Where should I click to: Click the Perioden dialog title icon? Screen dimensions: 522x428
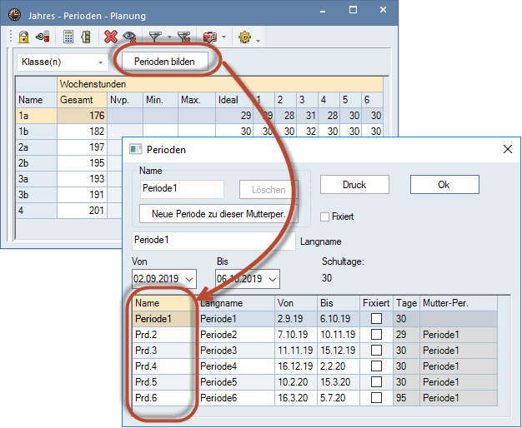(135, 149)
